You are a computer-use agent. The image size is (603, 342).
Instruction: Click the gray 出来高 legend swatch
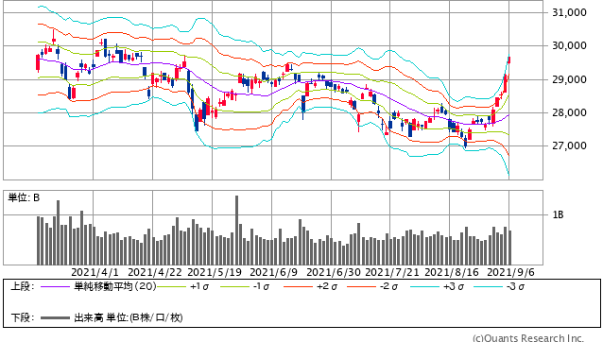[56, 317]
